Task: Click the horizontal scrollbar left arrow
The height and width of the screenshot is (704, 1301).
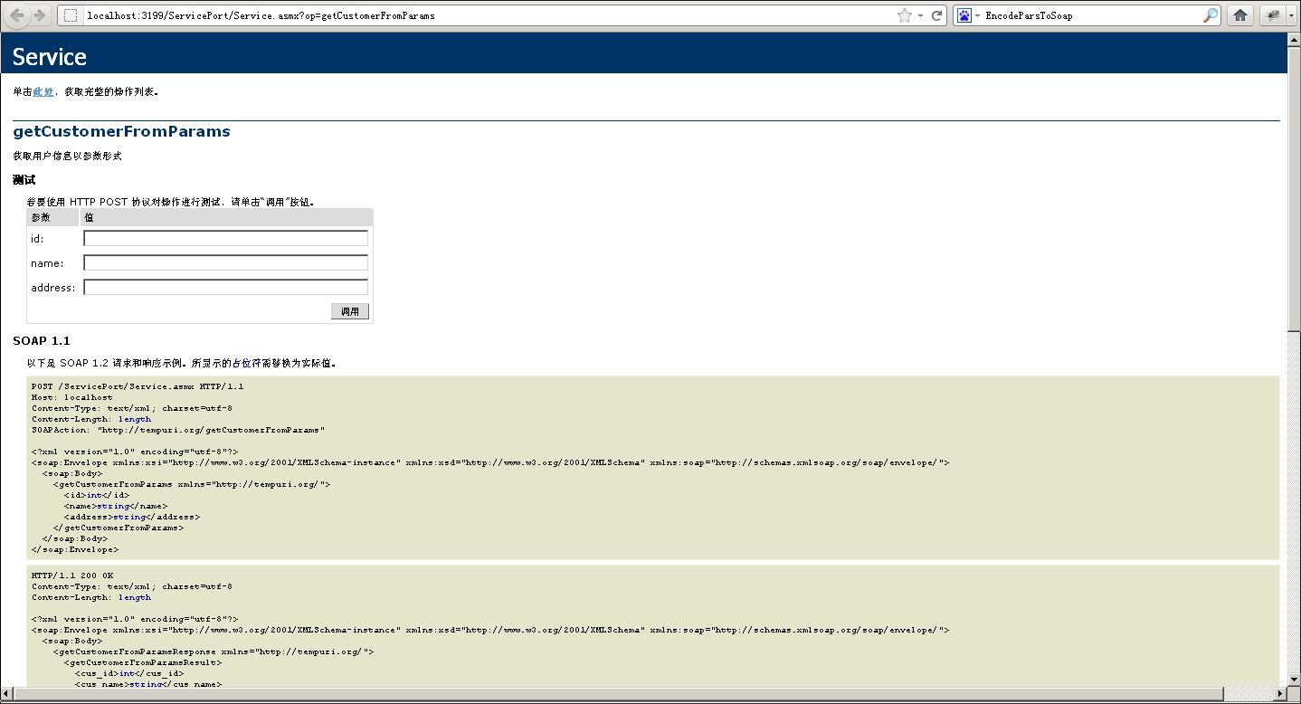Action: (7, 694)
